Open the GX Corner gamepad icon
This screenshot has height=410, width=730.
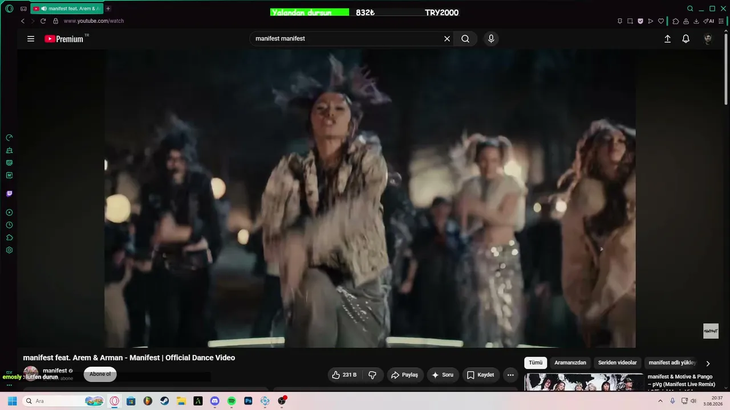pyautogui.click(x=23, y=9)
